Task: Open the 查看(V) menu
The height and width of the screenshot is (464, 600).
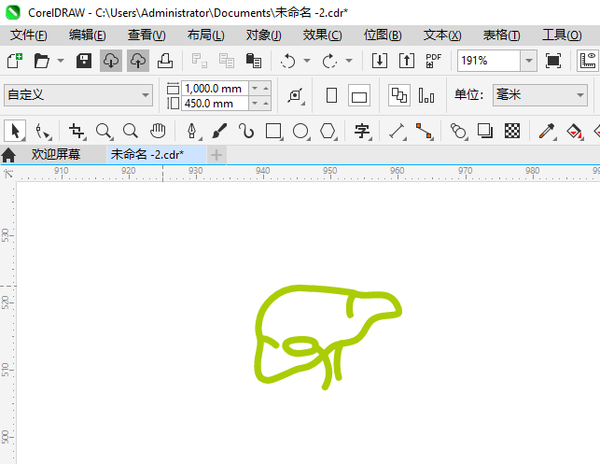Action: (147, 35)
